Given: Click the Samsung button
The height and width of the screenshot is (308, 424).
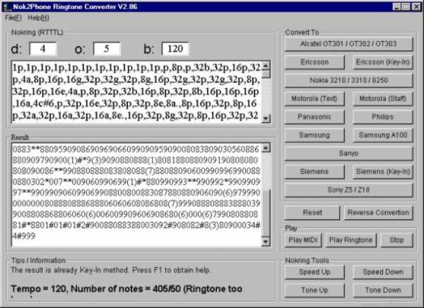Looking at the screenshot, I should 314,135.
